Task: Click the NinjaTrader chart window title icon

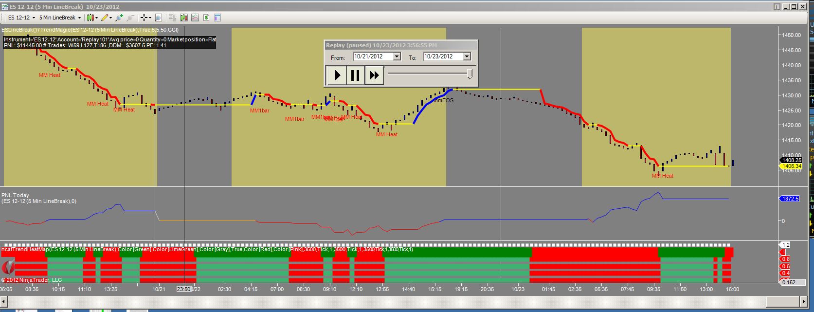Action: pyautogui.click(x=4, y=7)
